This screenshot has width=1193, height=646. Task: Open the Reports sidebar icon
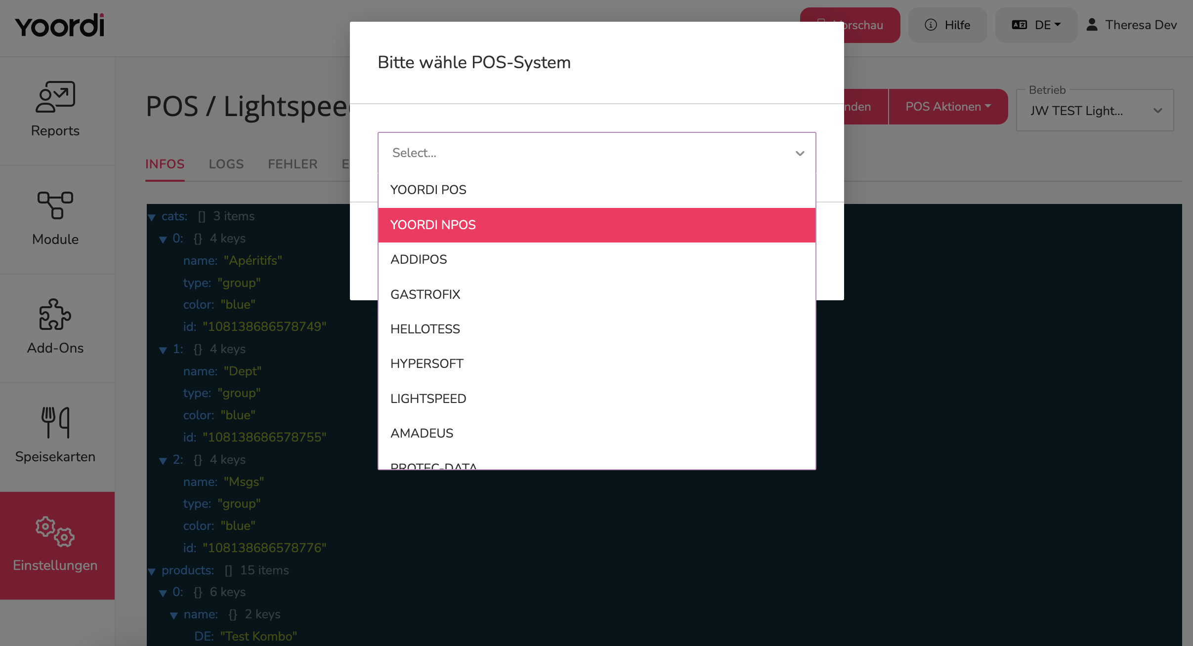[x=55, y=97]
